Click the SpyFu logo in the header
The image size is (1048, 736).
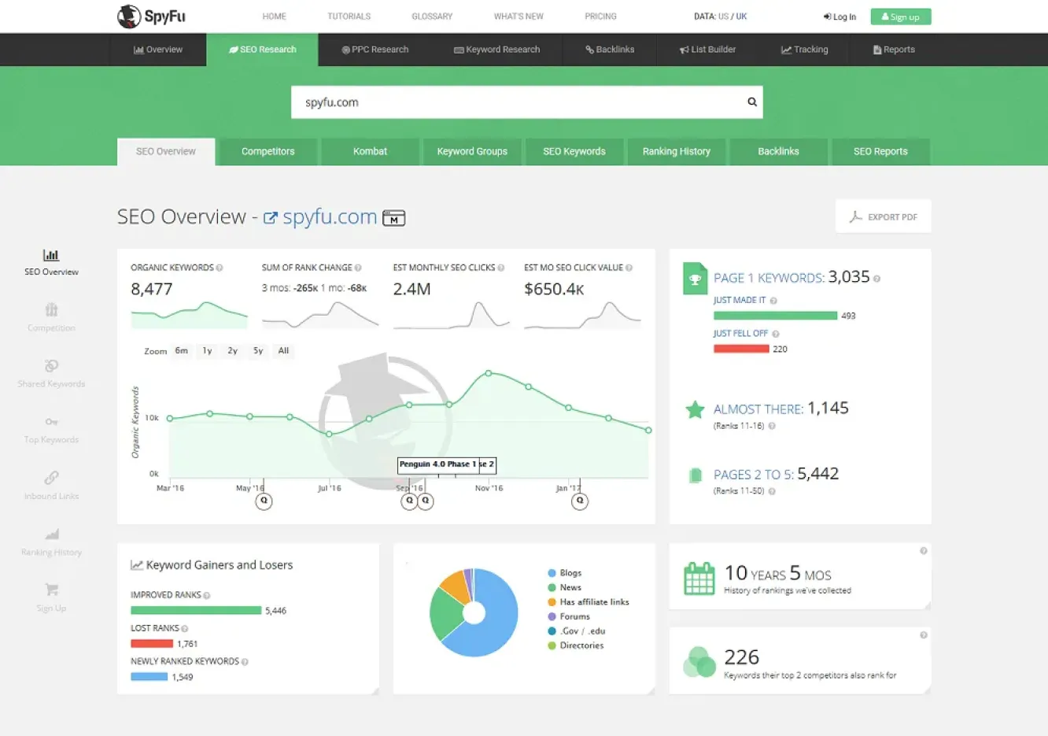pos(150,16)
